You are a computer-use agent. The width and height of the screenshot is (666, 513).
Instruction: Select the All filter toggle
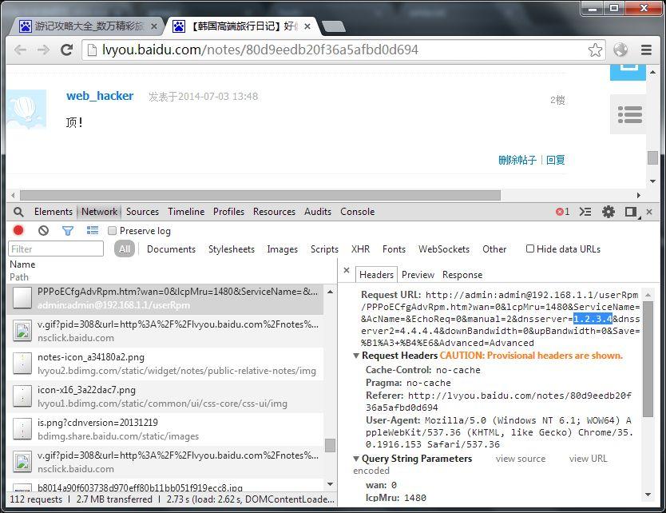click(125, 249)
